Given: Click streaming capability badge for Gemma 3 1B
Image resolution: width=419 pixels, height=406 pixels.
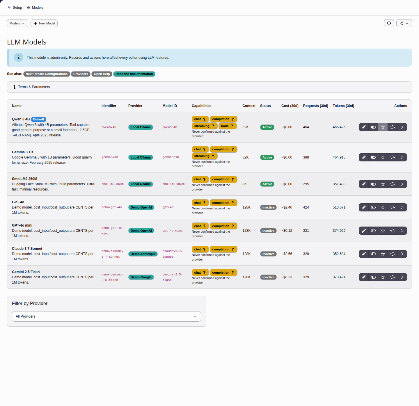Looking at the screenshot, I should click(x=205, y=156).
